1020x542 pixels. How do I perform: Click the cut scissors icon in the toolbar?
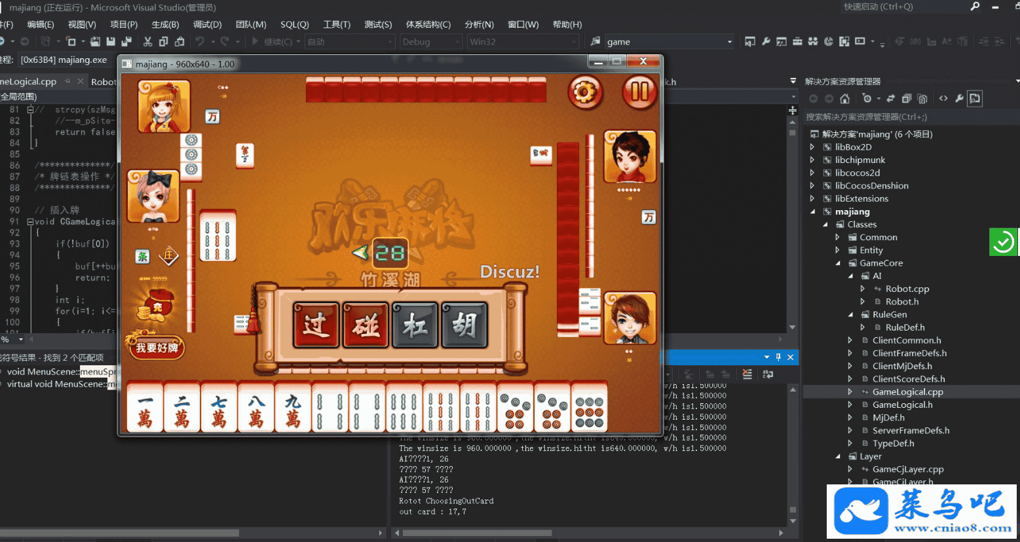[x=147, y=42]
